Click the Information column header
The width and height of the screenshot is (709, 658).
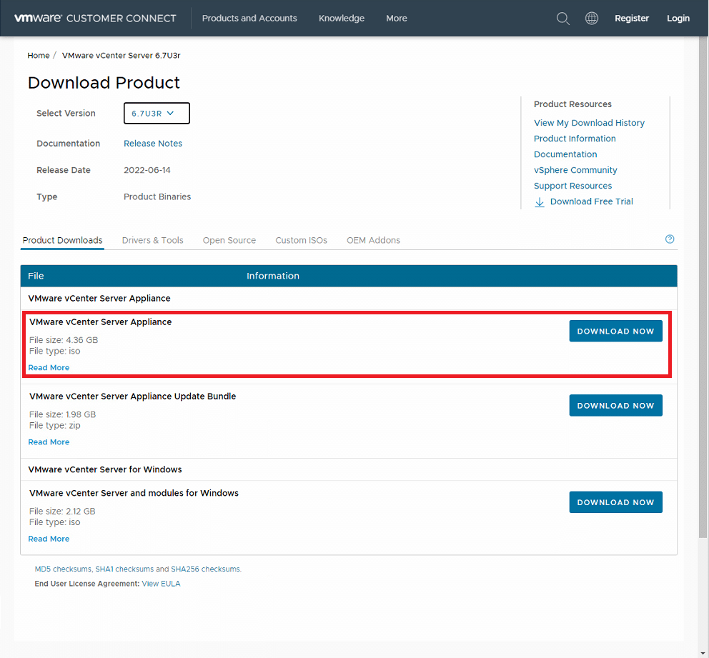point(272,276)
